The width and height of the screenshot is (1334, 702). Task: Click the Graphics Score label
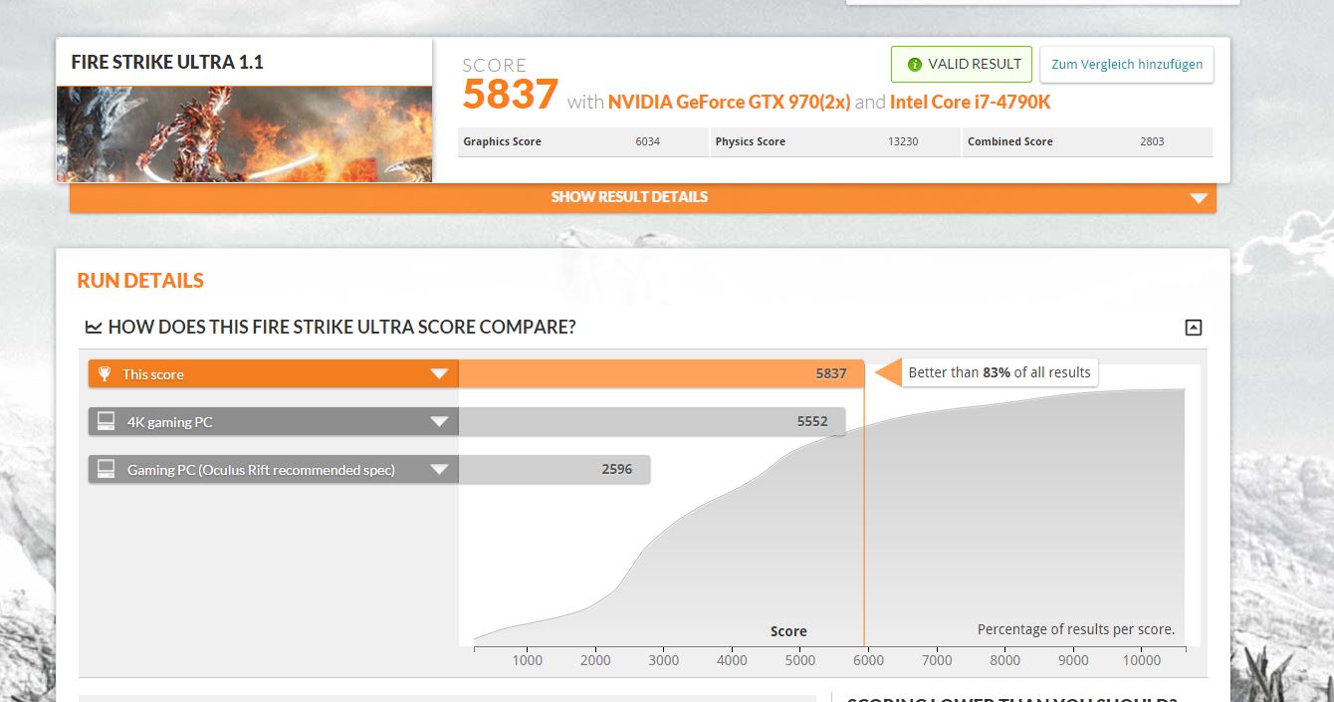click(502, 141)
